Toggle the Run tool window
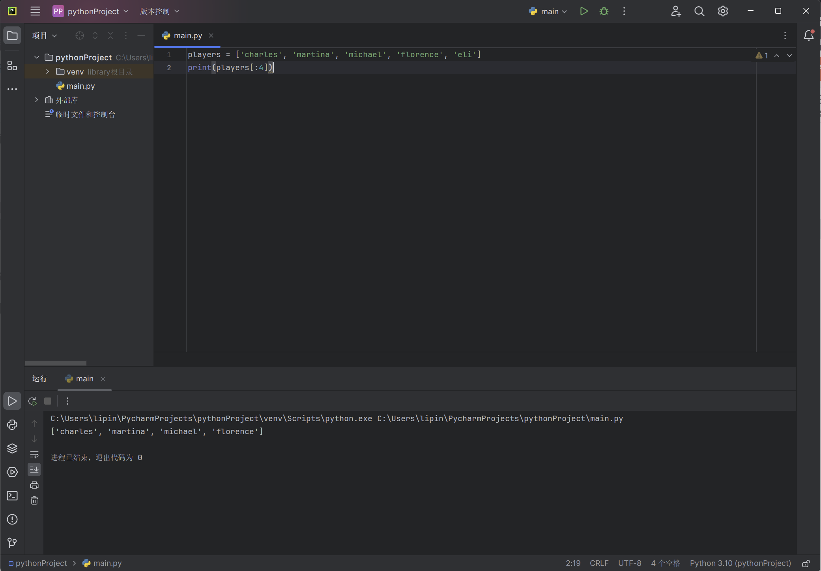 point(12,401)
